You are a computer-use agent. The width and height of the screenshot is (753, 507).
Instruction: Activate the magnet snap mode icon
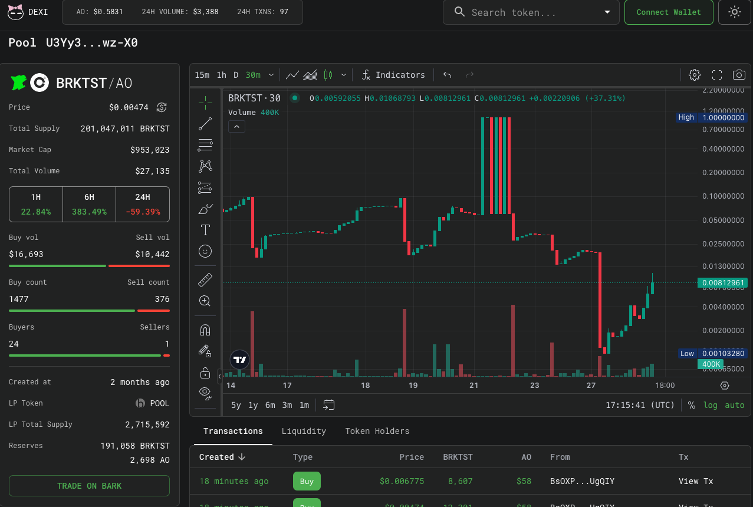click(205, 330)
